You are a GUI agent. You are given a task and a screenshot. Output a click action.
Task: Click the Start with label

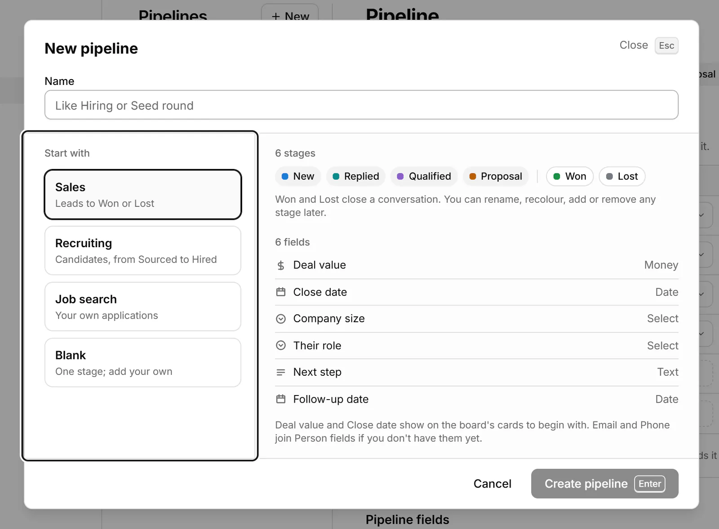coord(67,153)
